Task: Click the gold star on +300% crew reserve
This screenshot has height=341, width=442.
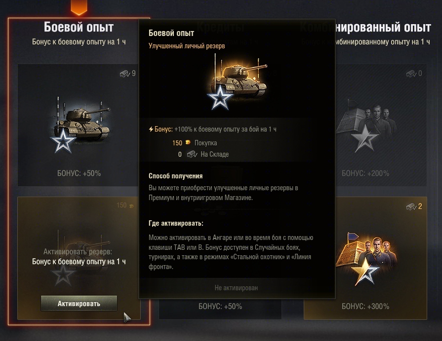Action: pos(365,272)
